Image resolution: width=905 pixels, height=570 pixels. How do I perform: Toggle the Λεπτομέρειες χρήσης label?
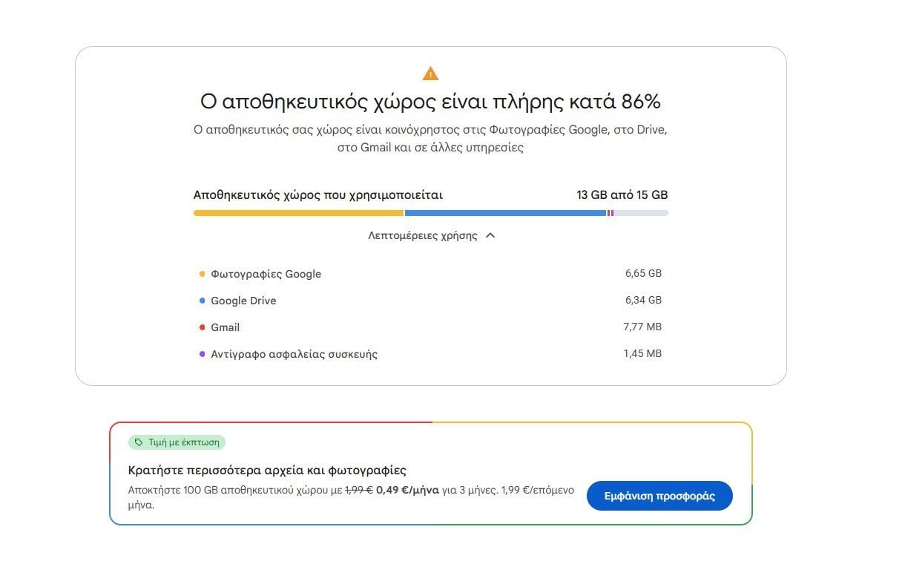423,236
